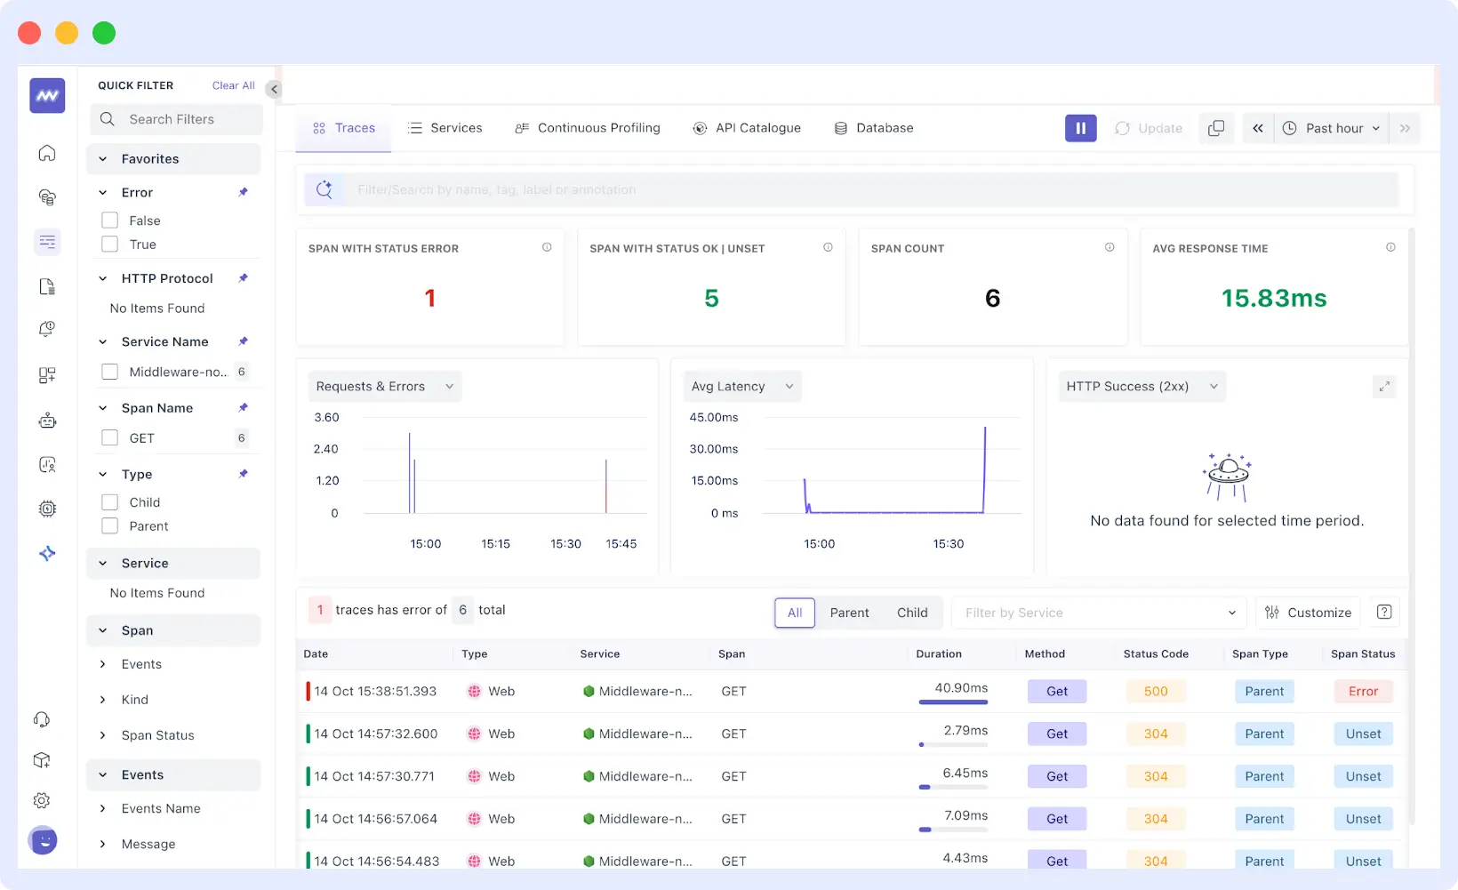Open the Dashboard builder sidebar icon
The image size is (1458, 890).
(46, 374)
